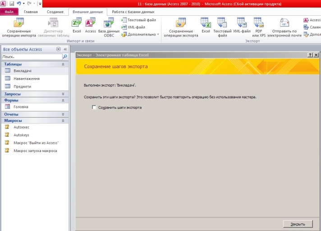Expand the Запросы group
This screenshot has width=321, height=231.
[63, 94]
